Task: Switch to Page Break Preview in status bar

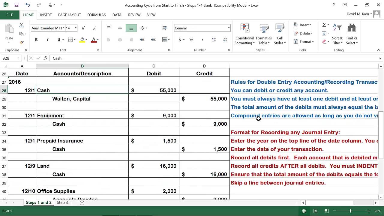Action: [326, 211]
